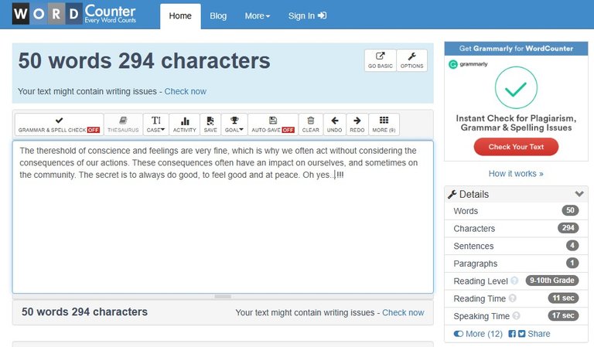The image size is (594, 347).
Task: Toggle Auto-Save on
Action: (x=273, y=124)
